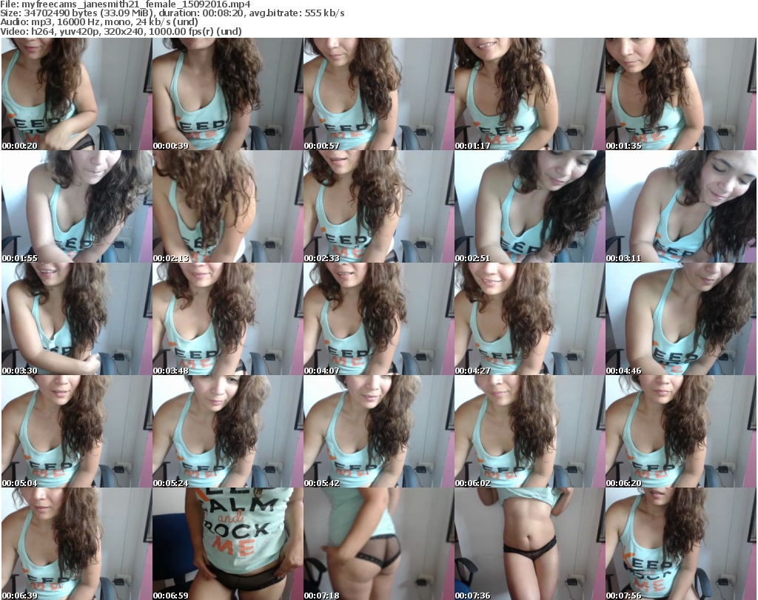Open the thumbnail marked 00:04:07
Viewport: 758px width, 600px height.
378,319
